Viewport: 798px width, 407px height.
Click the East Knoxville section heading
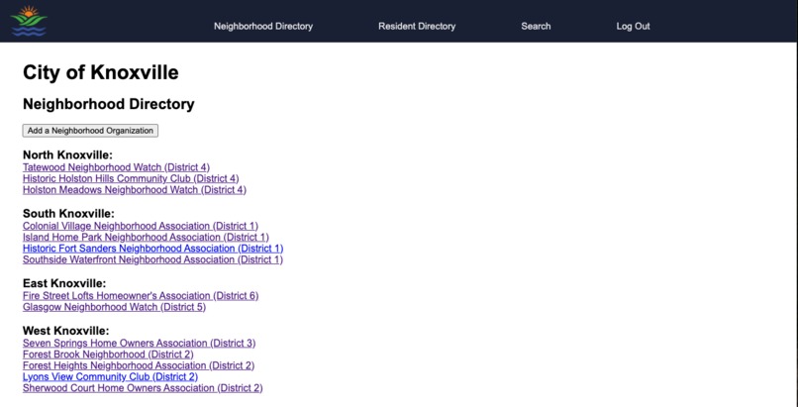point(64,284)
